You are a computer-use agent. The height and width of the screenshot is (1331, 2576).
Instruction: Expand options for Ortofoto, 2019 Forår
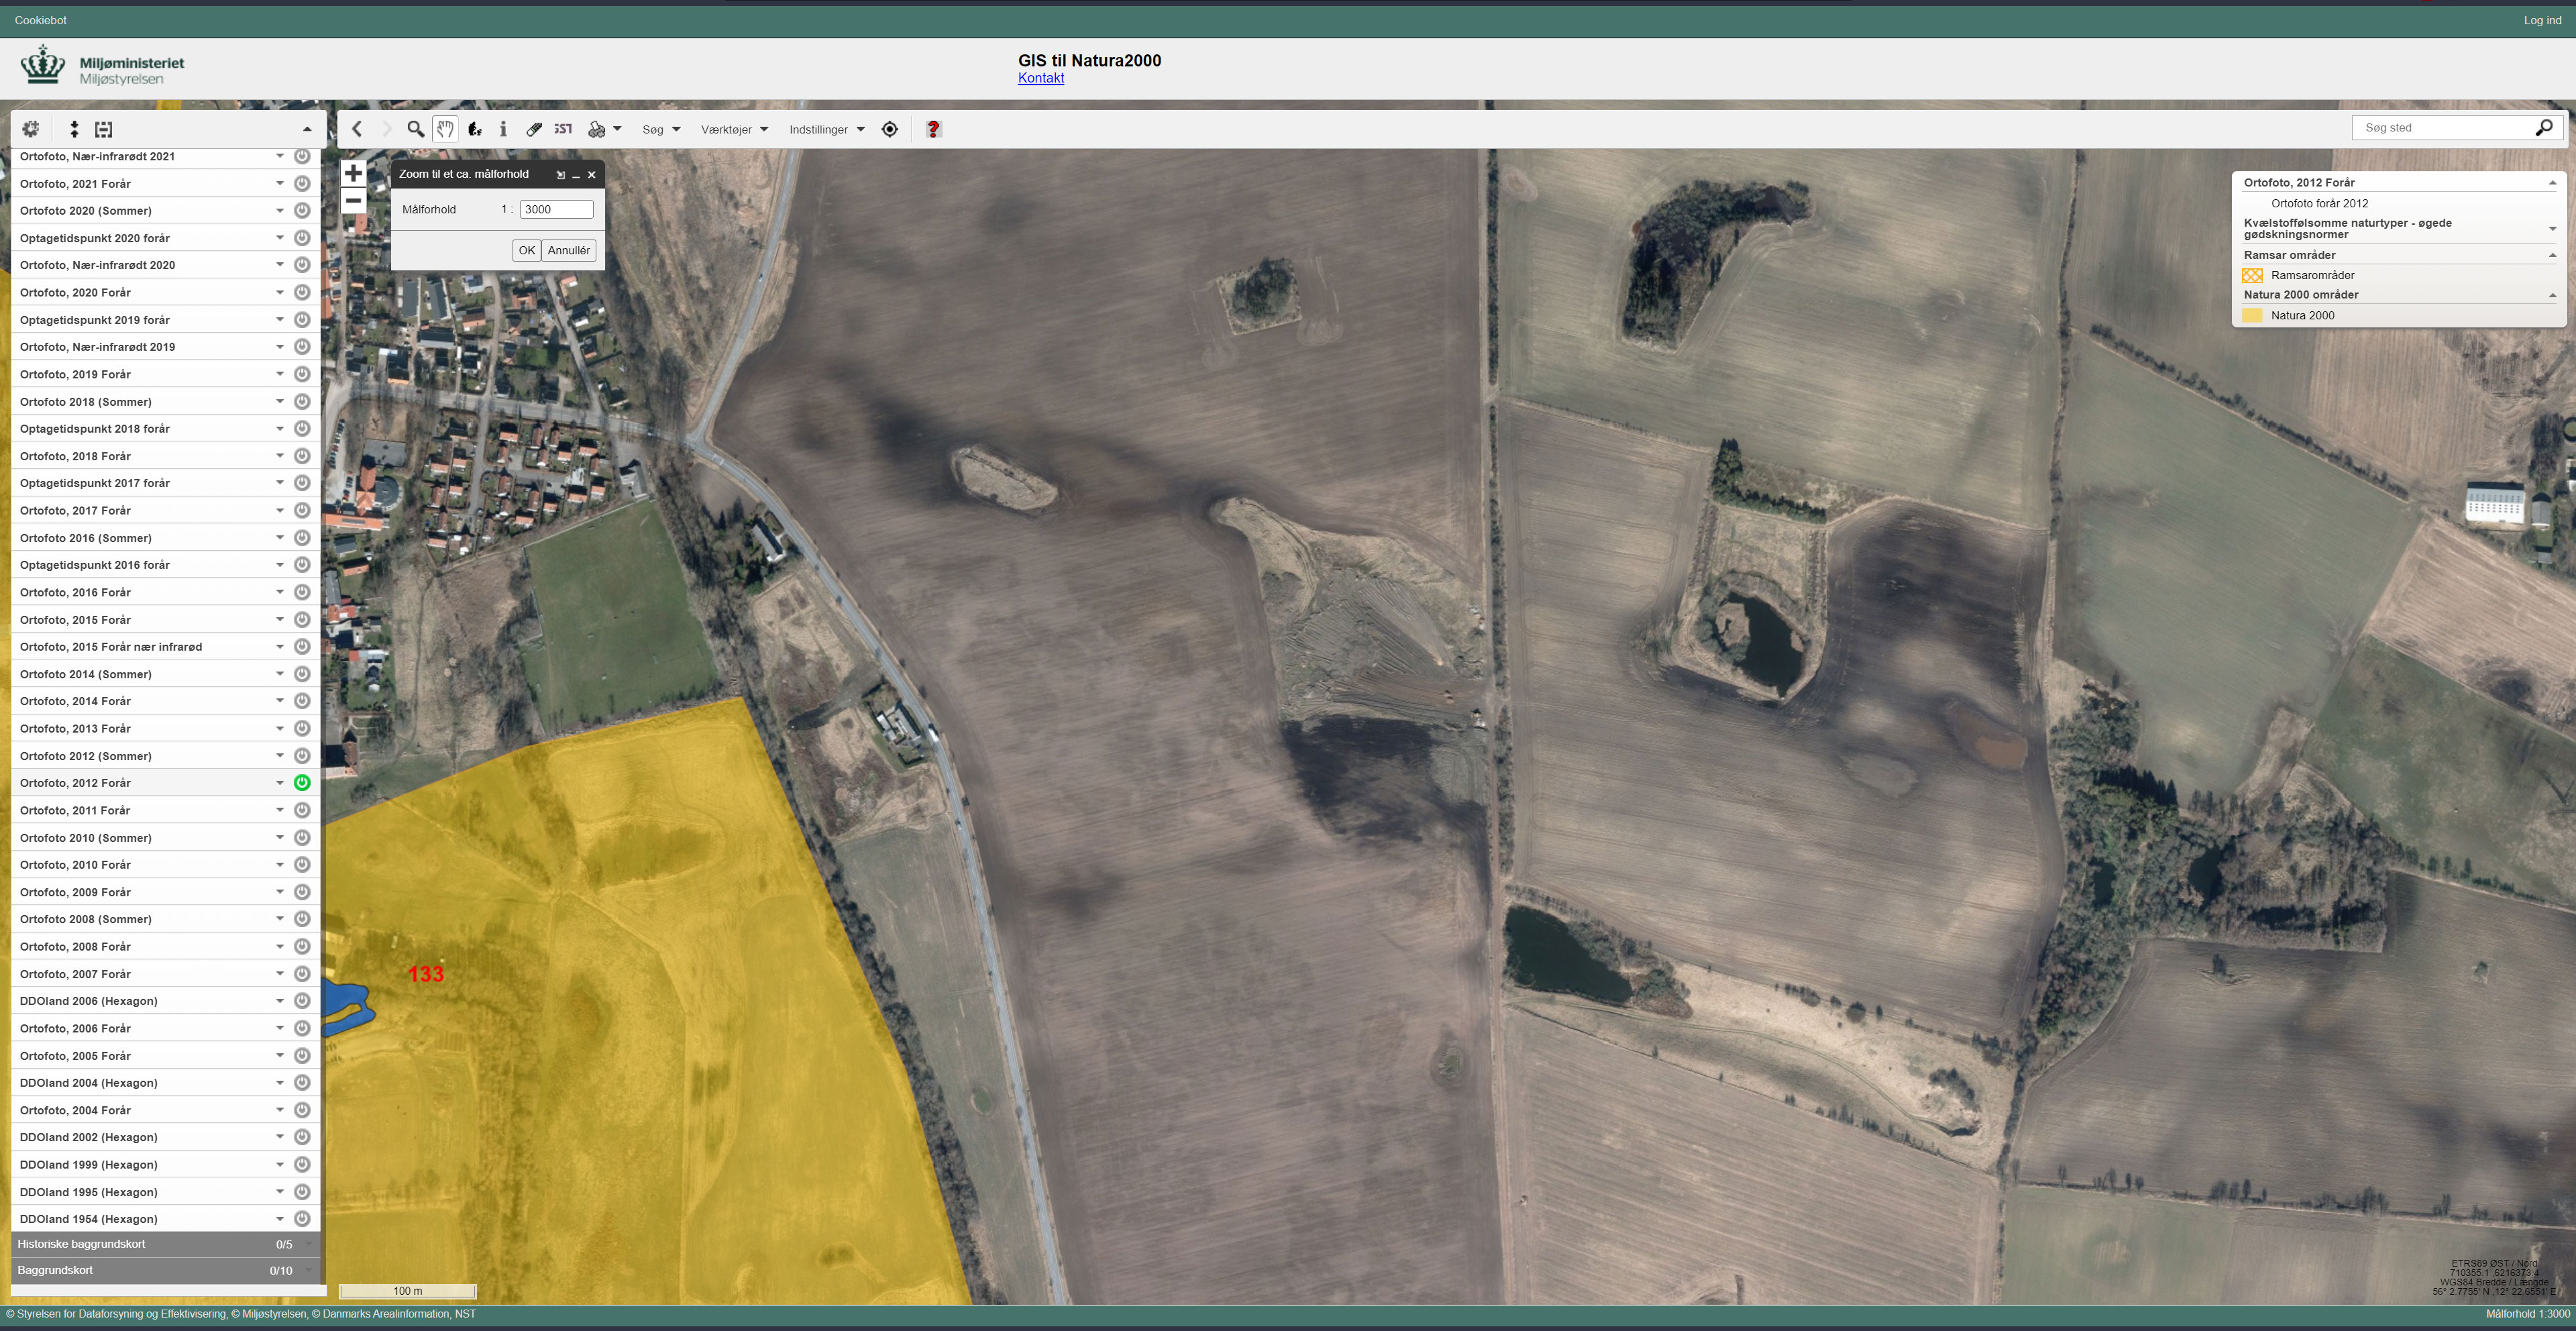(280, 374)
